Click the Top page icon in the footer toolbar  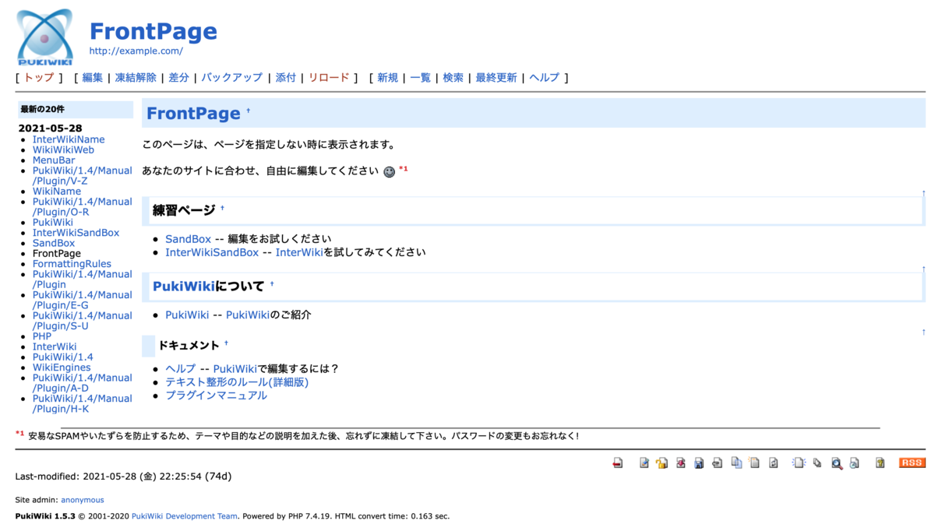tap(617, 462)
